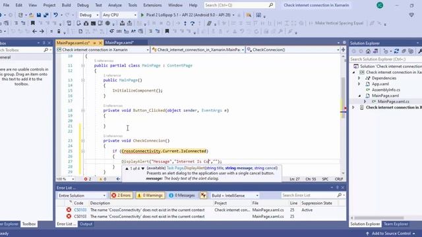Collapse the CheckConnecion method outline at line 23

click(x=83, y=141)
